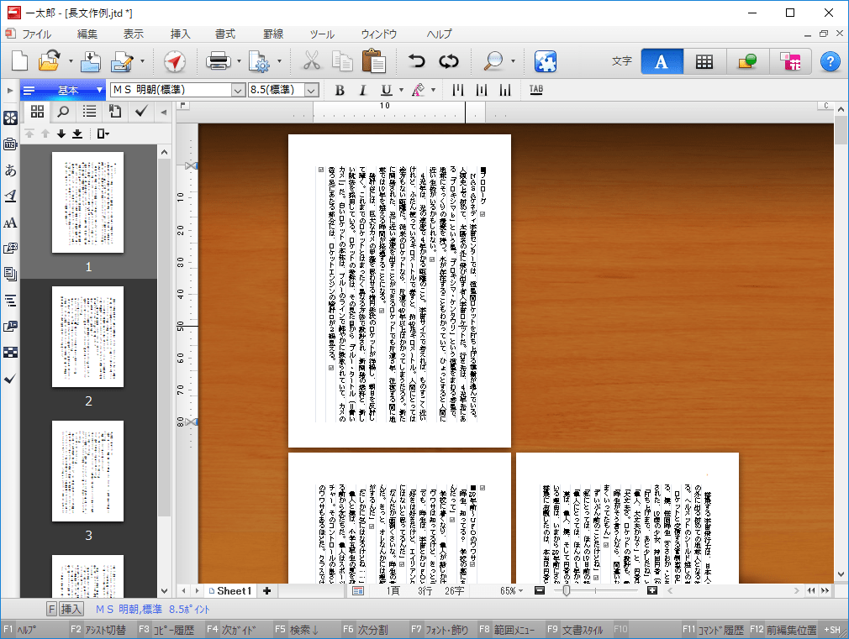The width and height of the screenshot is (849, 639).
Task: Click the Paste clipboard icon
Action: pyautogui.click(x=373, y=61)
